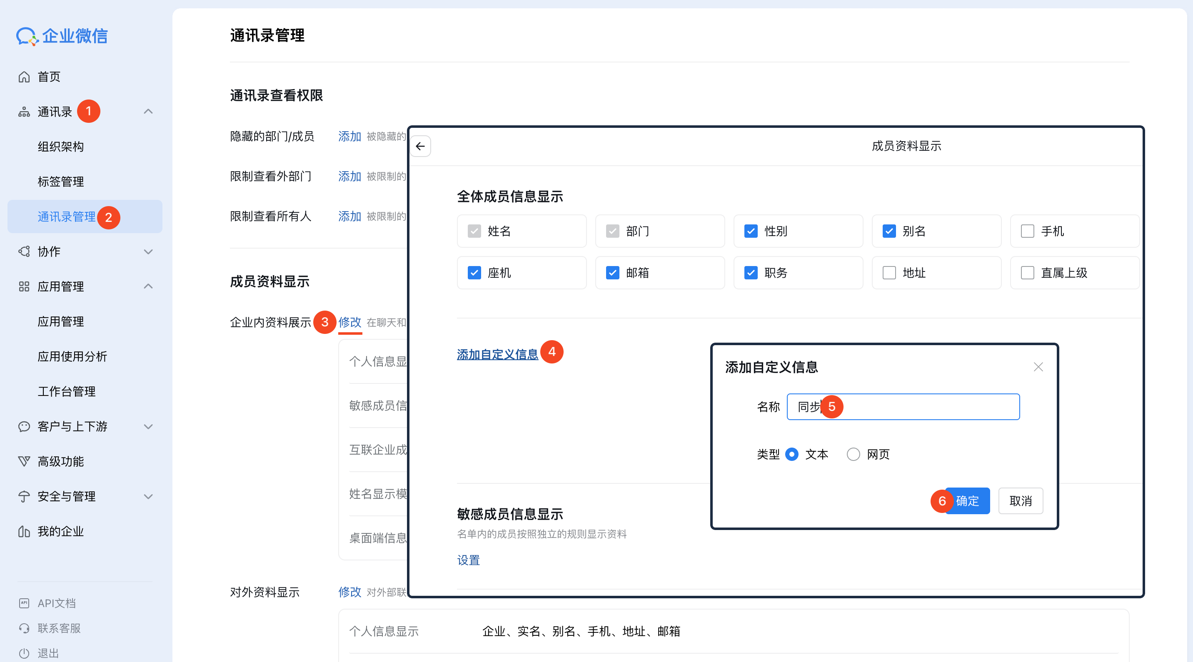Image resolution: width=1193 pixels, height=662 pixels.
Task: Click the 协作 collaboration icon
Action: tap(24, 251)
